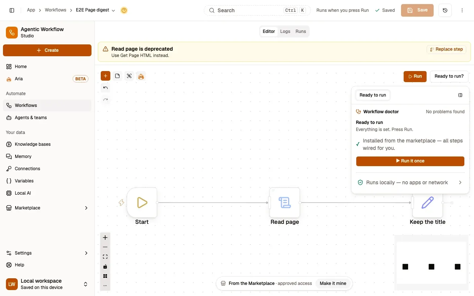Open the help hint icon beside workflow name
Image resolution: width=474 pixels, height=296 pixels.
[124, 10]
